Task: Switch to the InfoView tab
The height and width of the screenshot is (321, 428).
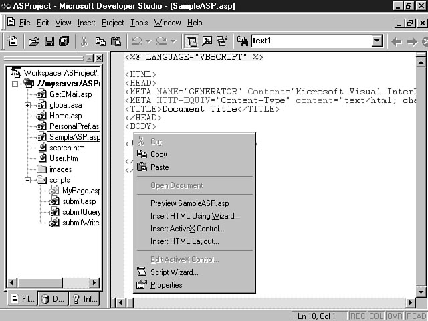Action: (x=85, y=300)
